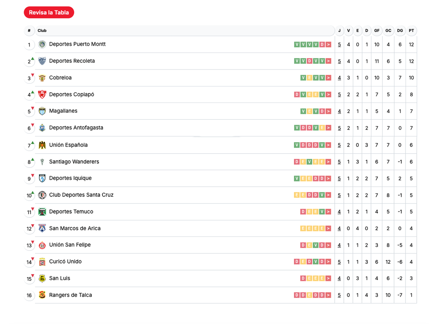Viewport: 429px width, 324px height.
Task: Click the DG column header
Action: [x=400, y=31]
